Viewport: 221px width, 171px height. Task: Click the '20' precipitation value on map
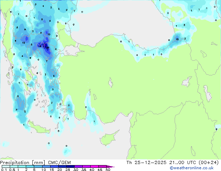coord(48,48)
